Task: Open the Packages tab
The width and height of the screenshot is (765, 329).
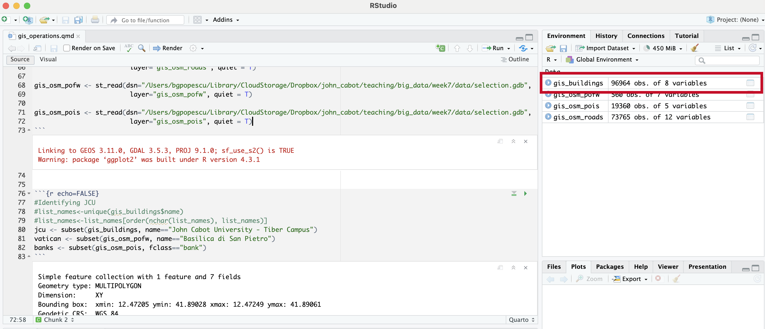Action: click(x=609, y=266)
